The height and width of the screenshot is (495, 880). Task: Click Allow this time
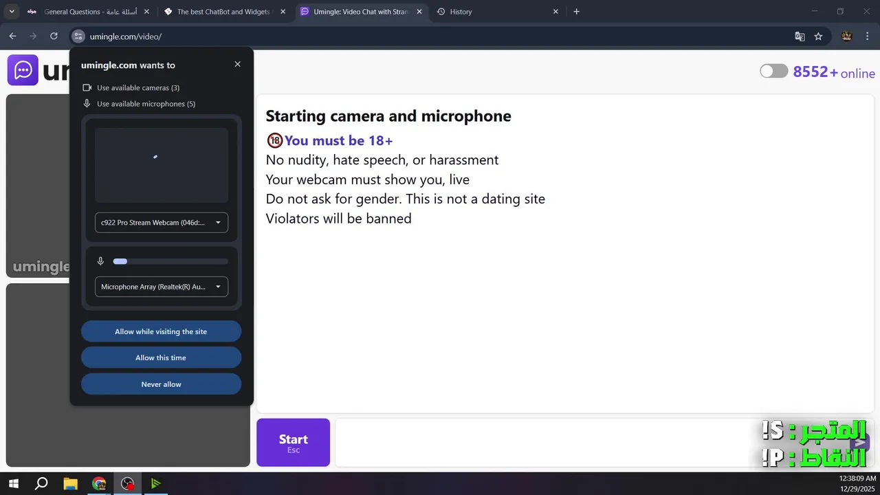[x=161, y=357]
